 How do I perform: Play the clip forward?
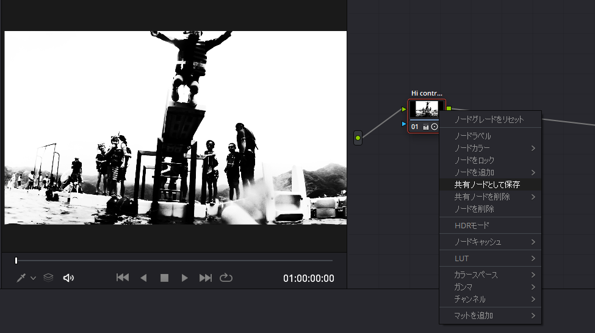point(184,278)
